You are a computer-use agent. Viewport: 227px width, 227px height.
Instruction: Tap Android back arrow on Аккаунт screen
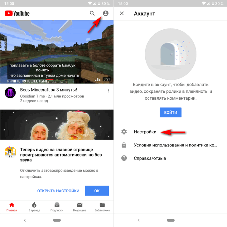click(139, 220)
